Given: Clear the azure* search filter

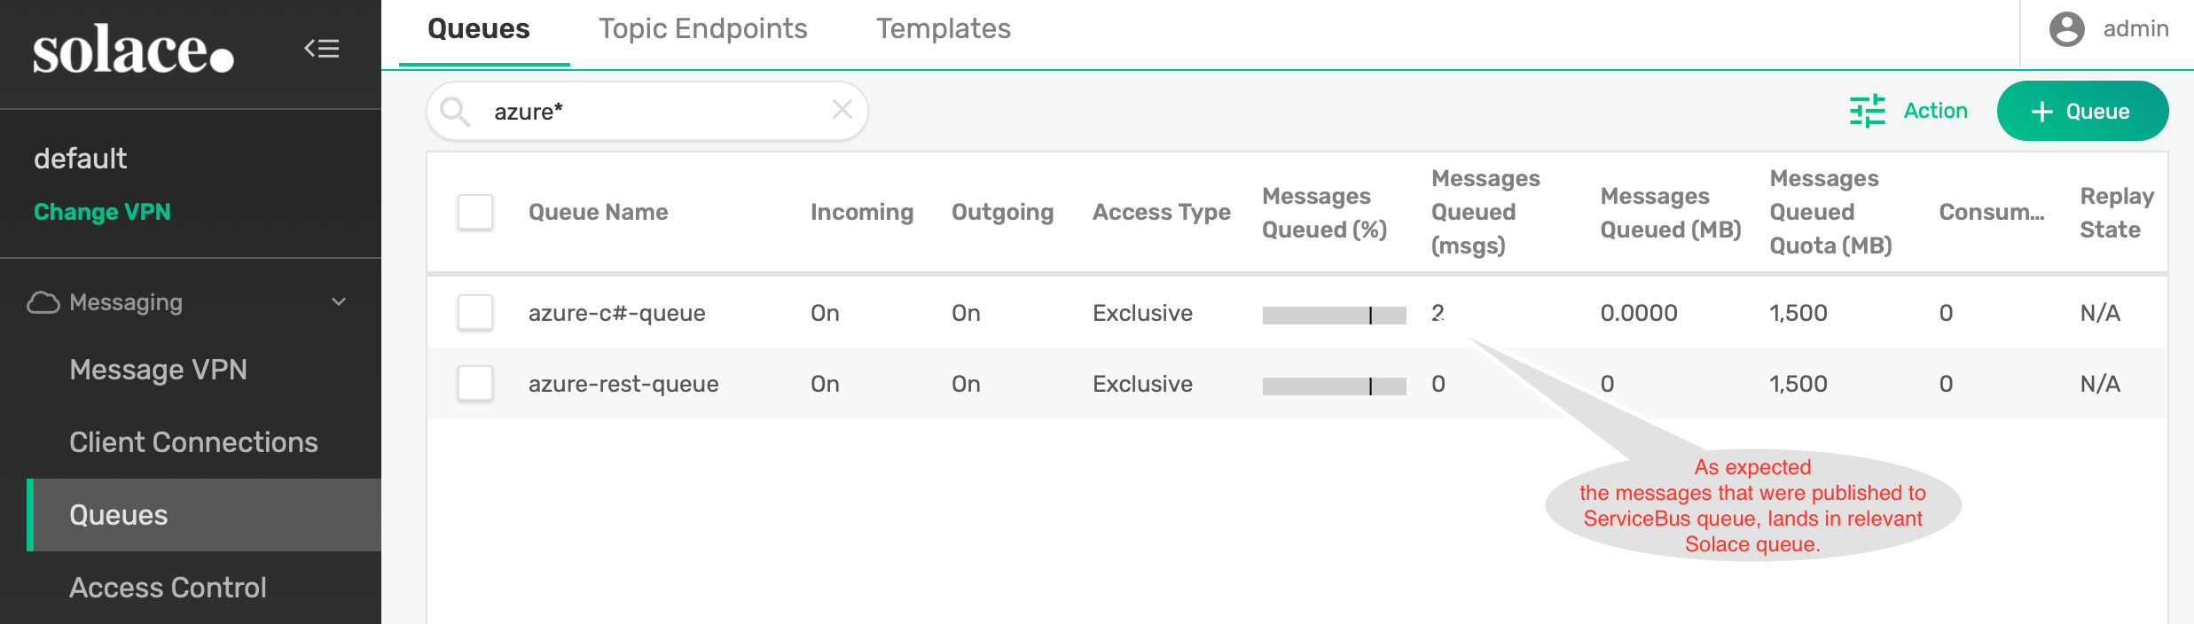Looking at the screenshot, I should pos(842,110).
